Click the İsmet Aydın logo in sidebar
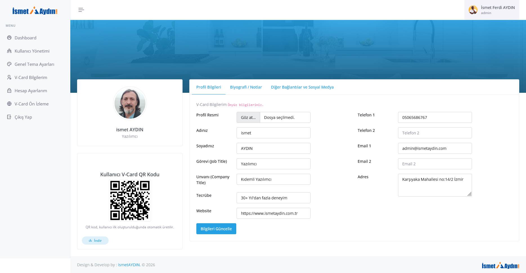The width and height of the screenshot is (526, 273). [35, 11]
